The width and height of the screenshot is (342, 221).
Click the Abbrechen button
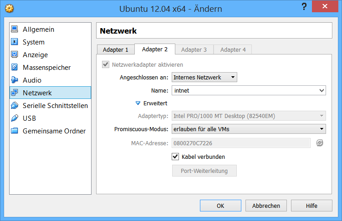266,206
